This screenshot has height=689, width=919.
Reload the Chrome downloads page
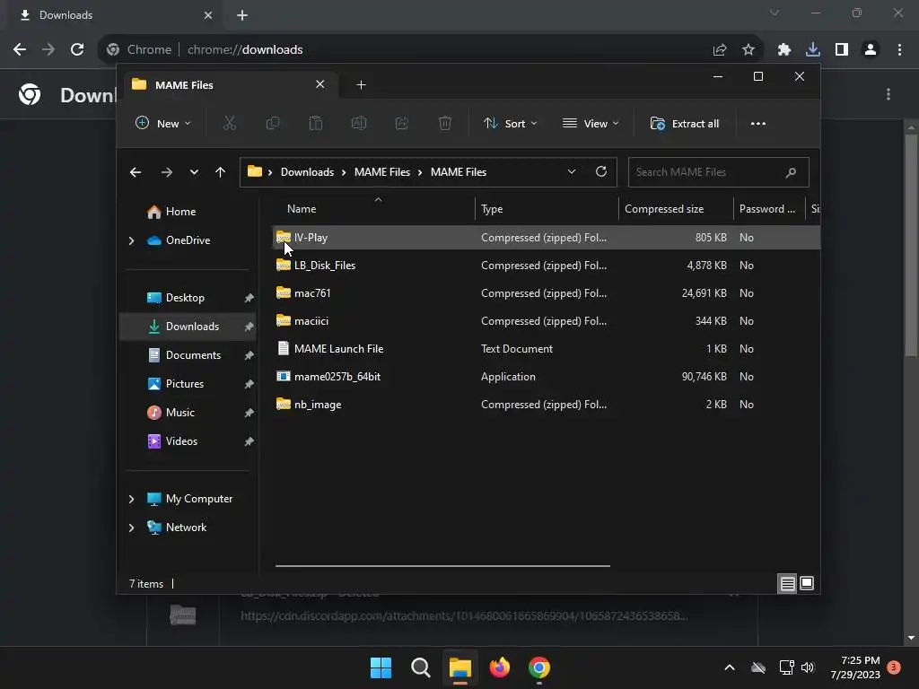77,50
